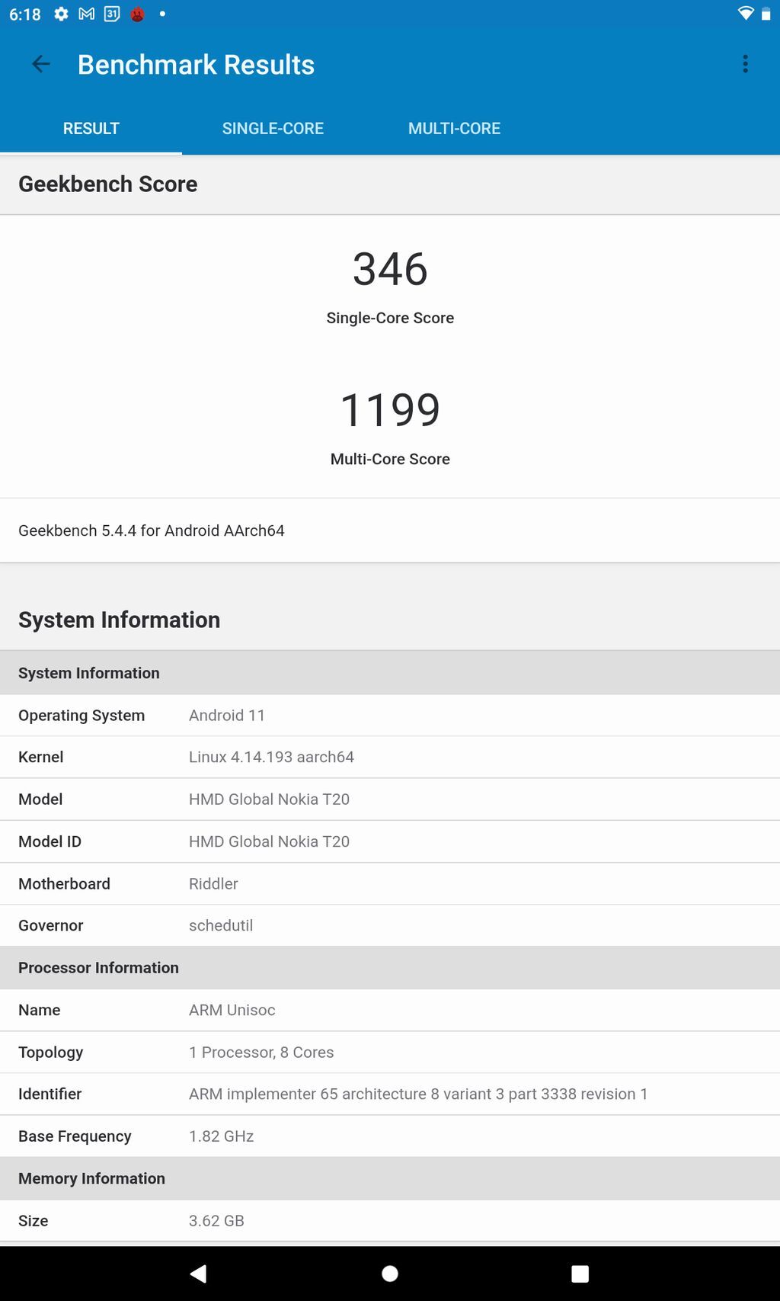The height and width of the screenshot is (1301, 780).
Task: Switch to the MULTI-CORE tab
Action: pyautogui.click(x=454, y=129)
